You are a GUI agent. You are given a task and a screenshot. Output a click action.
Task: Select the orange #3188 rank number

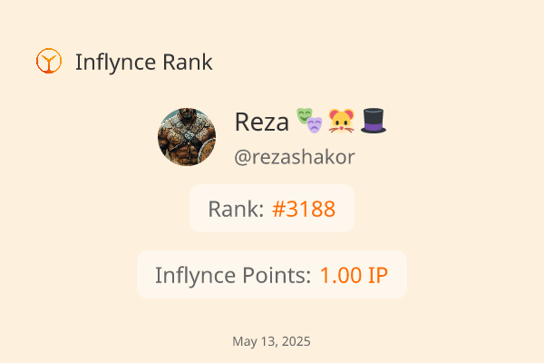click(304, 209)
